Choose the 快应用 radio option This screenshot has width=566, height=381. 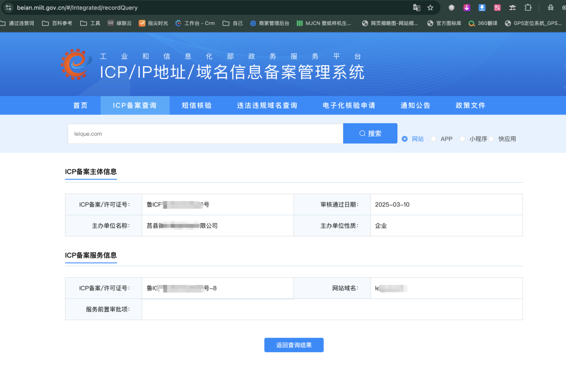click(x=491, y=139)
